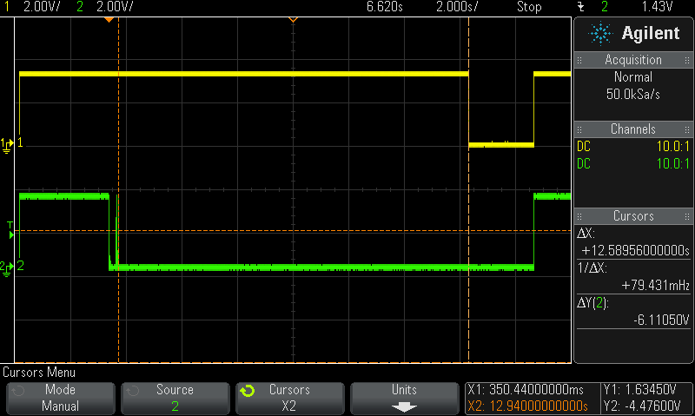This screenshot has width=695, height=416.
Task: Select the Cursors X2 softkey
Action: point(289,398)
